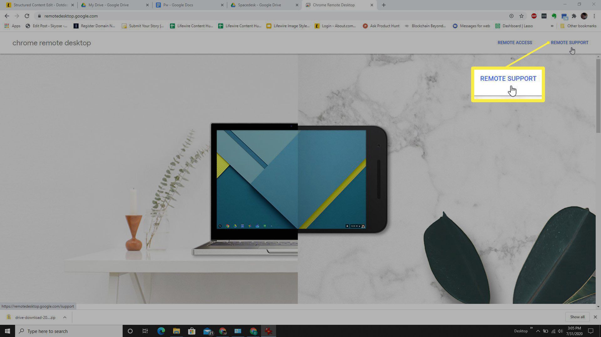Click the Type here to search box
This screenshot has height=337, width=601.
tap(69, 331)
